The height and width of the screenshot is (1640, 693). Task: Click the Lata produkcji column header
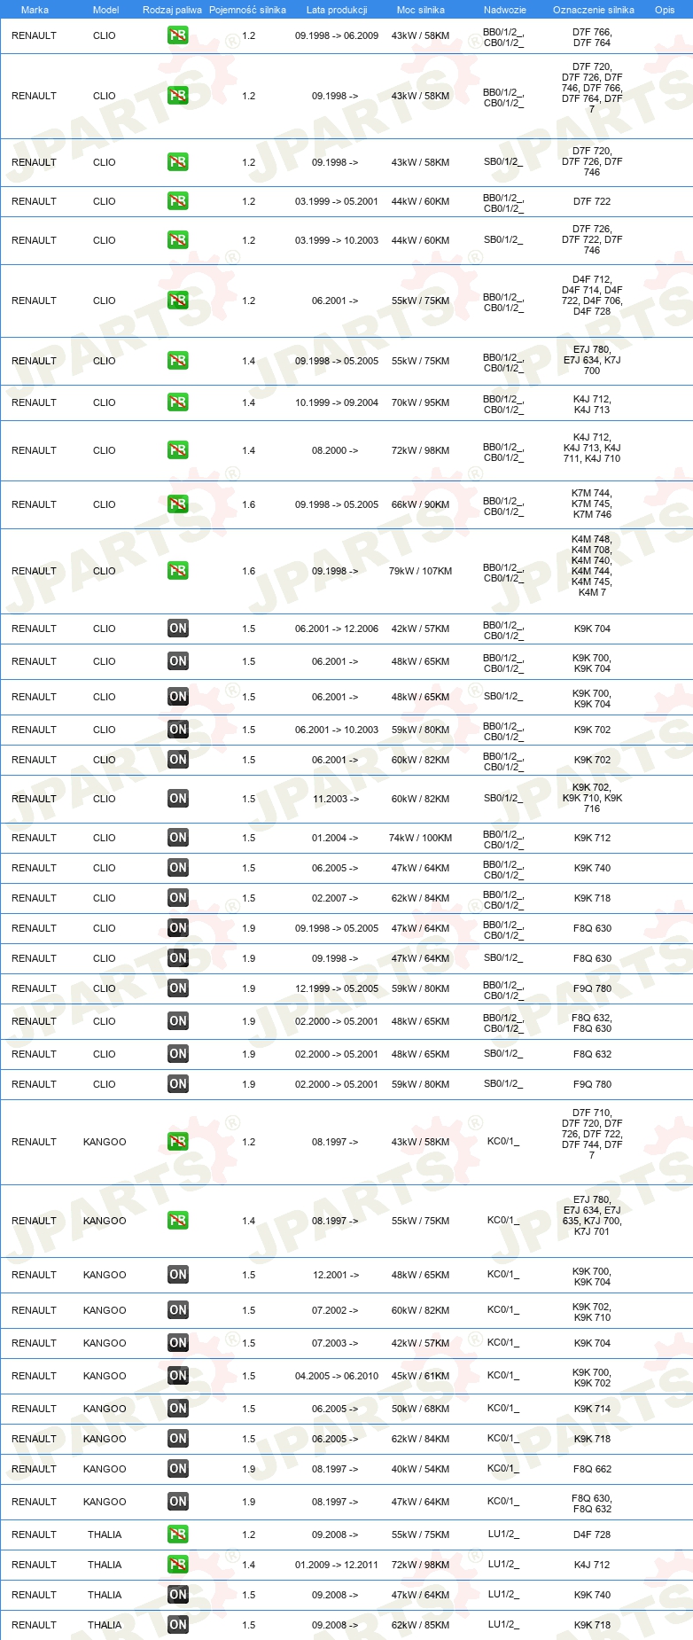pos(337,10)
